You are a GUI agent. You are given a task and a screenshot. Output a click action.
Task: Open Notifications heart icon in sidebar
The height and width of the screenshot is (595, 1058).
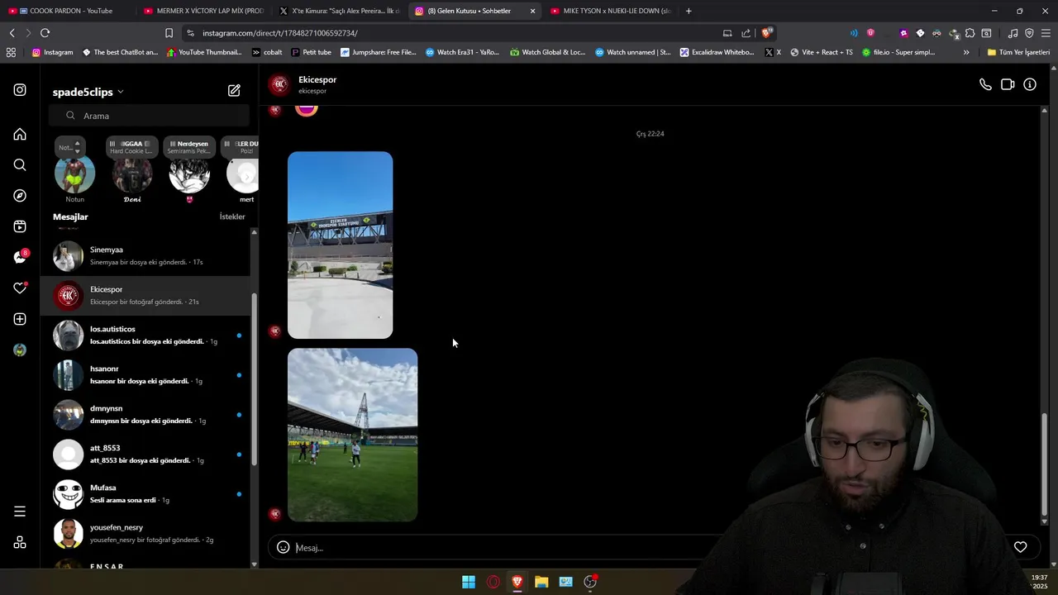click(x=20, y=288)
